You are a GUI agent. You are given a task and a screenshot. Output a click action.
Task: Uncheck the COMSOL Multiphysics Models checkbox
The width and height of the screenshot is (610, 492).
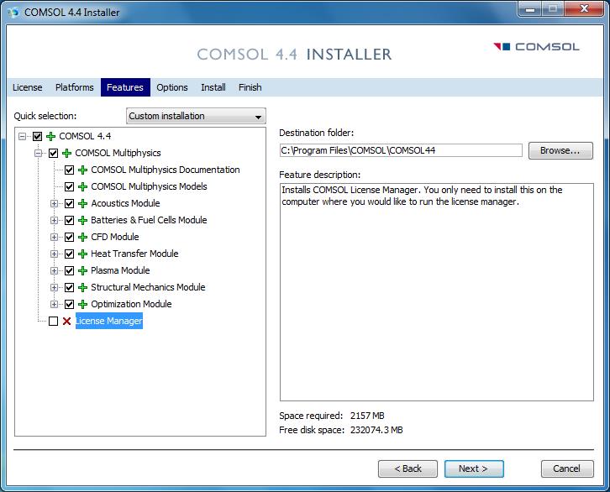click(70, 186)
